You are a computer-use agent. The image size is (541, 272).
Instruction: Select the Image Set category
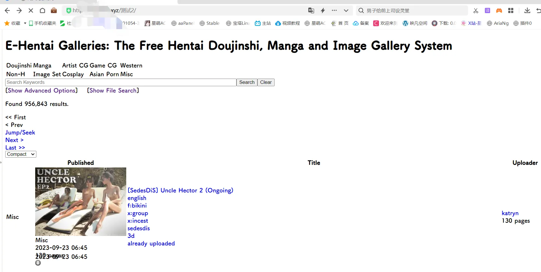(47, 74)
